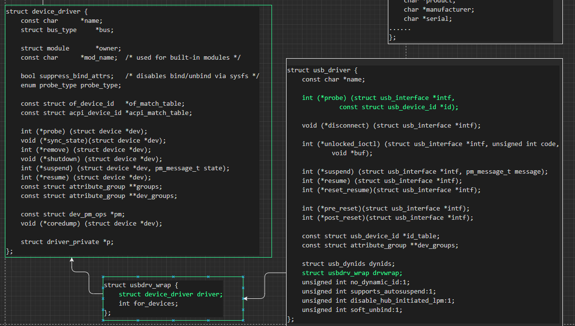Select green 'const struct usb_device_id *id);' line
The width and height of the screenshot is (575, 326).
pos(399,107)
